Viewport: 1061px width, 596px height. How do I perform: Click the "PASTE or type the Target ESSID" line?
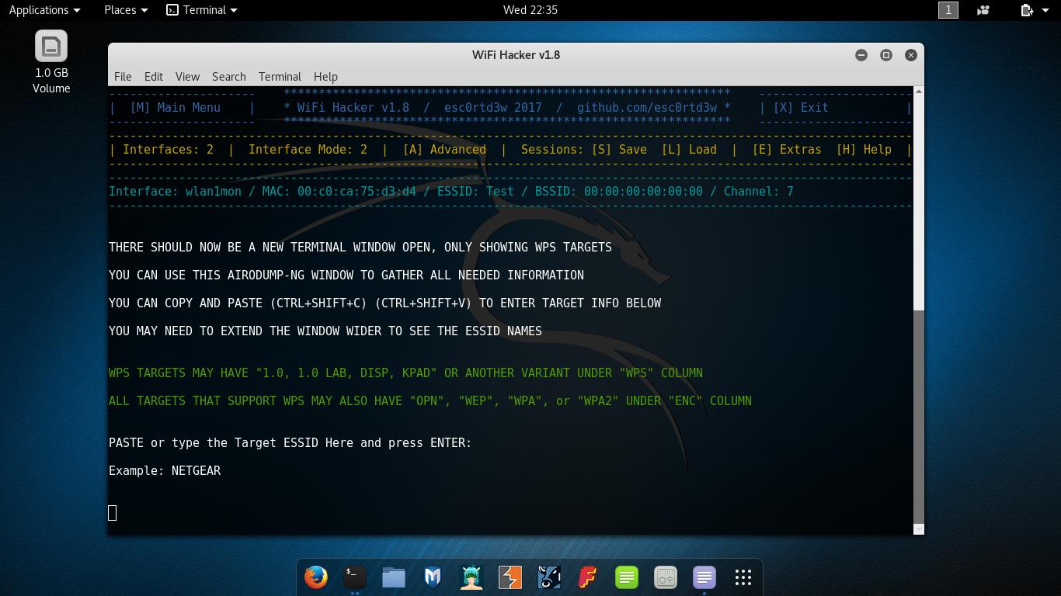click(x=290, y=443)
